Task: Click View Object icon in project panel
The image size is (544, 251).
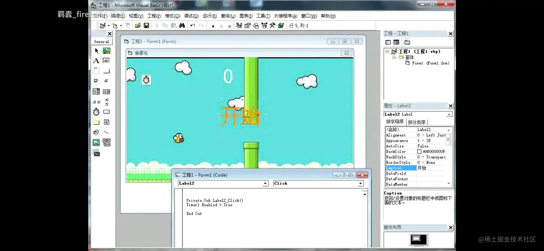Action: [x=396, y=42]
